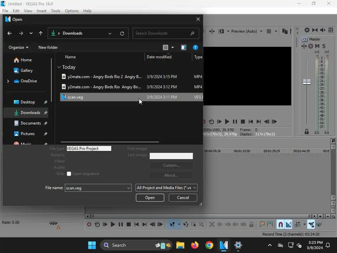The width and height of the screenshot is (337, 253).
Task: Start playback from timeline transport bar
Action: point(113,224)
